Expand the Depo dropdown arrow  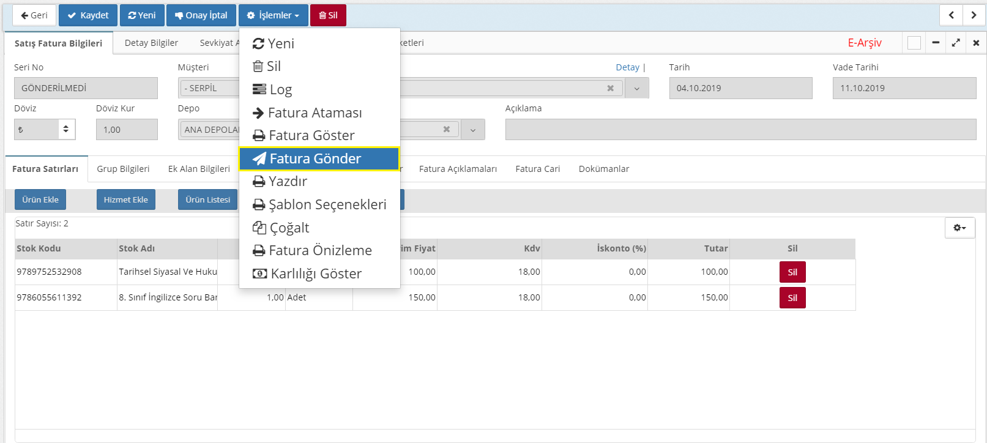pyautogui.click(x=472, y=130)
